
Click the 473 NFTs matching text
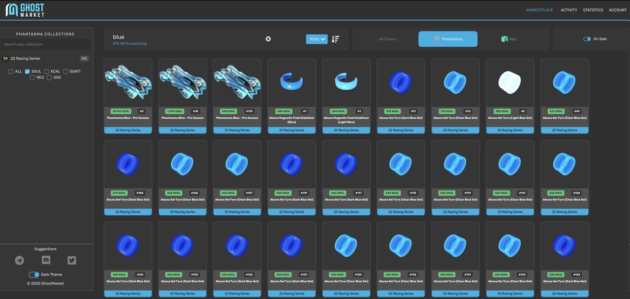click(x=129, y=44)
